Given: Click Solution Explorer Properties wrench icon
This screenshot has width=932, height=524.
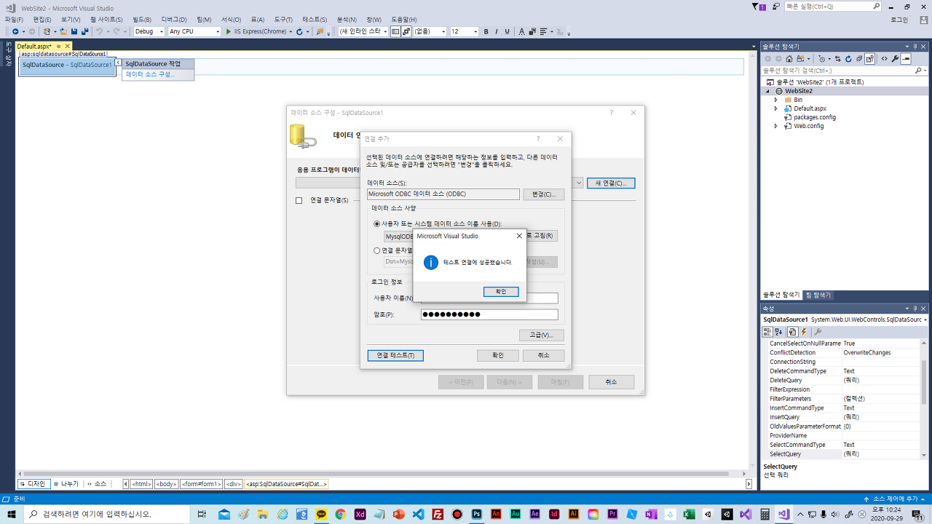Looking at the screenshot, I should pyautogui.click(x=895, y=59).
